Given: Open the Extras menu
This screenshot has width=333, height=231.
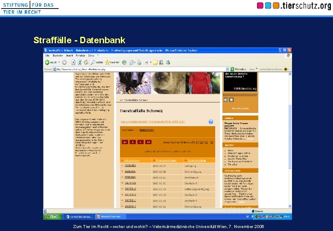Looking at the screenshot, I should [x=91, y=55].
